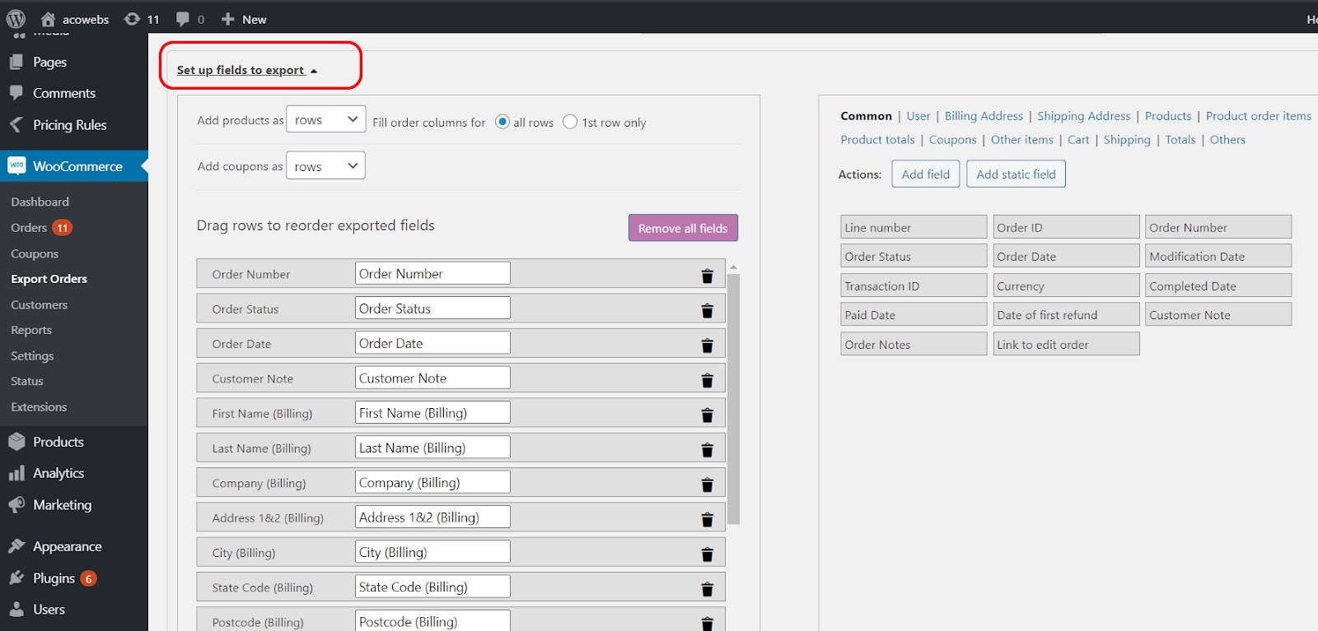Screen dimensions: 1318x631
Task: Open the Extensions submenu item
Action: coord(39,406)
